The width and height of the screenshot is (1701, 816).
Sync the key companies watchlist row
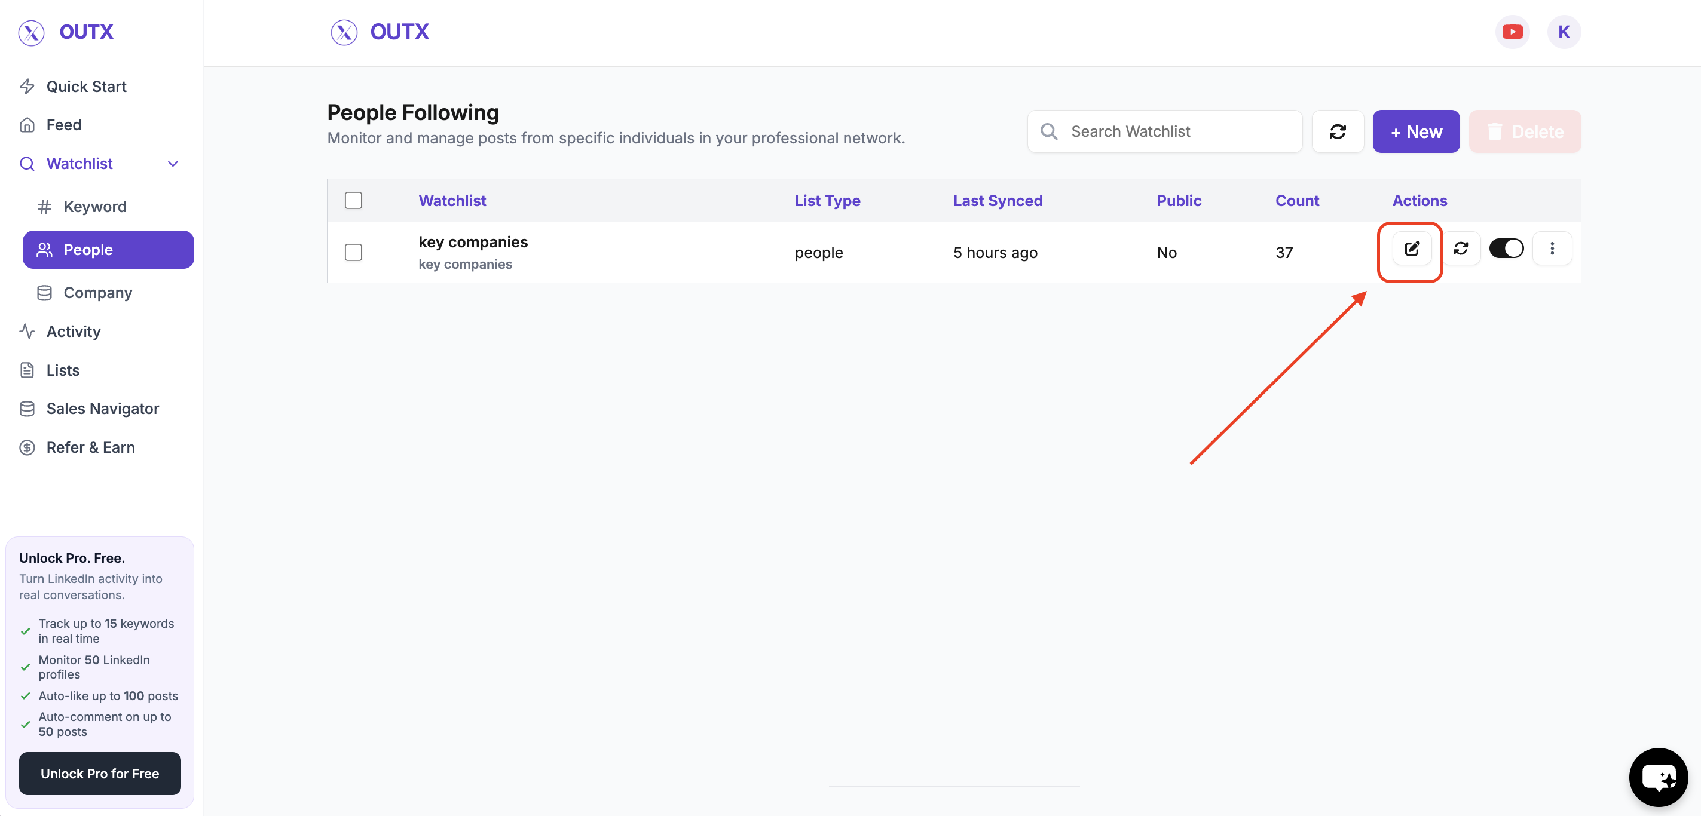(1461, 249)
